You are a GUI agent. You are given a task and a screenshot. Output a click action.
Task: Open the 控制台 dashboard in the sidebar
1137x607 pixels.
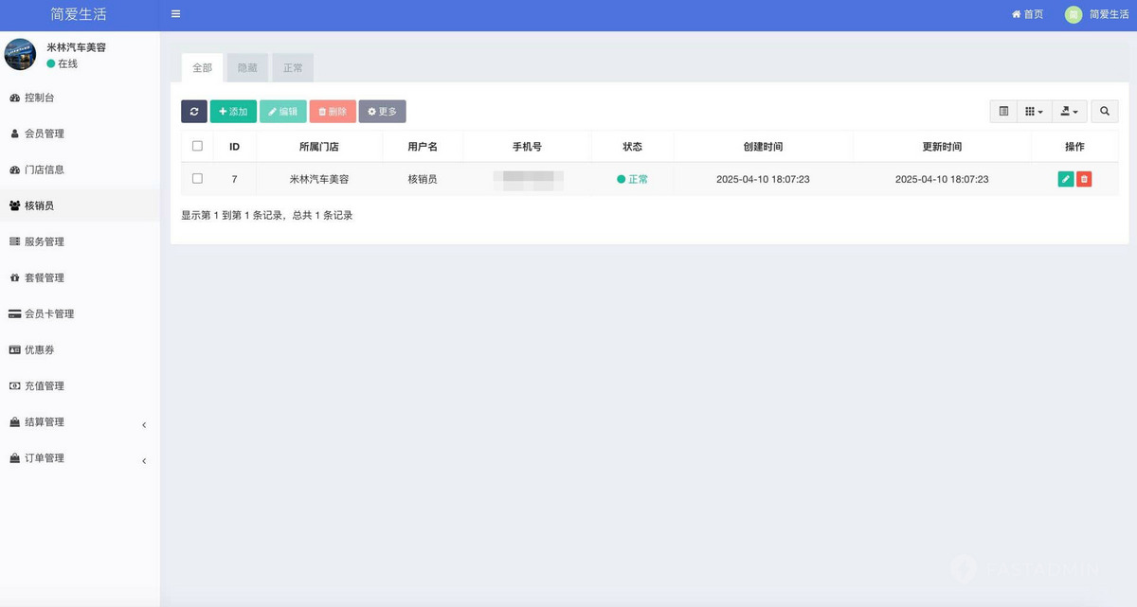[45, 98]
